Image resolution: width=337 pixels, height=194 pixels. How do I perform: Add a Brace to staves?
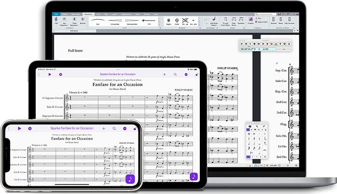coord(281,21)
